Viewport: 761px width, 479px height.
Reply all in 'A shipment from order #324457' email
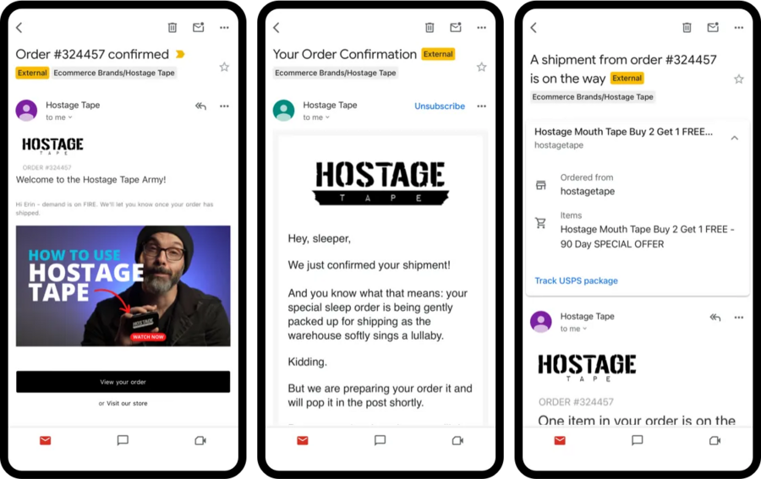click(714, 318)
